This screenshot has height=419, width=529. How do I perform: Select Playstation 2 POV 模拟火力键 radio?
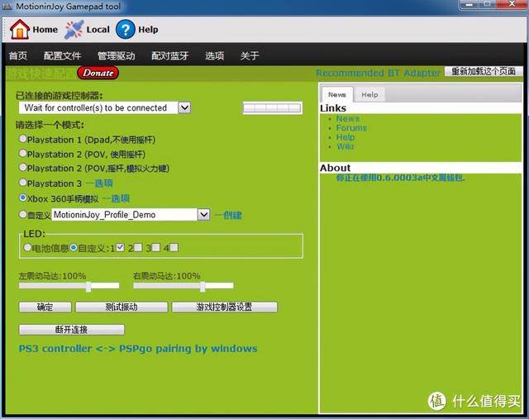coord(23,167)
